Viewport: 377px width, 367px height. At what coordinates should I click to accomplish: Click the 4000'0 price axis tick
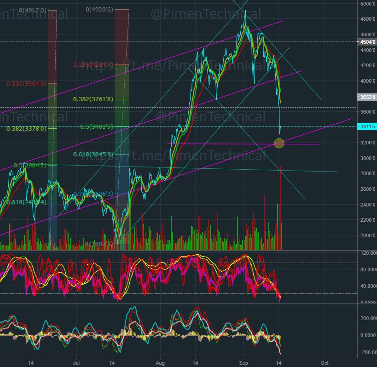click(x=368, y=81)
